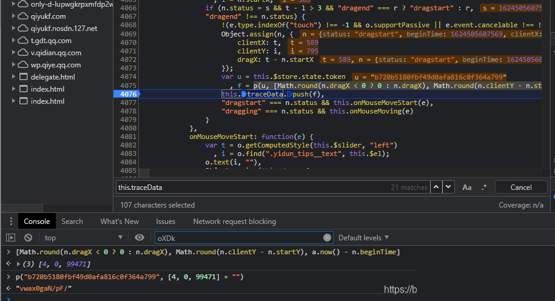Screen dimensions: 555x301
Task: Expand the t.gdt.qq.com tree node
Action: pos(14,41)
